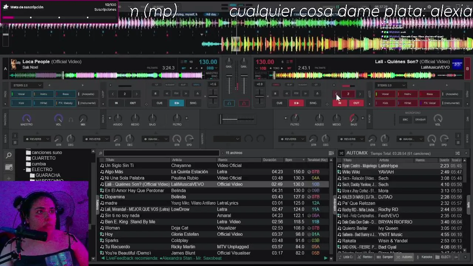Toggle the Vocal stem on deck A

pos(21,94)
